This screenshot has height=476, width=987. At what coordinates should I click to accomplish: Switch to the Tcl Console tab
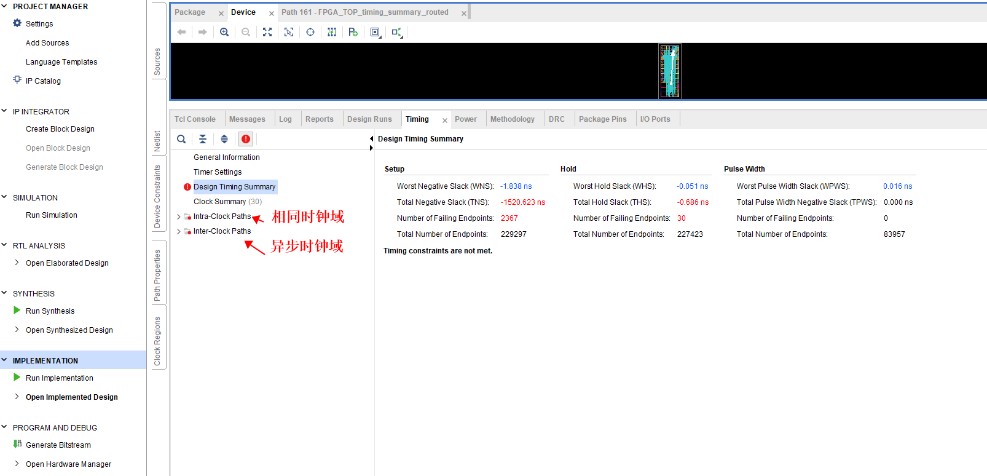[195, 119]
